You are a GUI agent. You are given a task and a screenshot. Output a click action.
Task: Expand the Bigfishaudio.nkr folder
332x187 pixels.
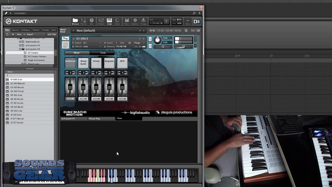[20, 42]
